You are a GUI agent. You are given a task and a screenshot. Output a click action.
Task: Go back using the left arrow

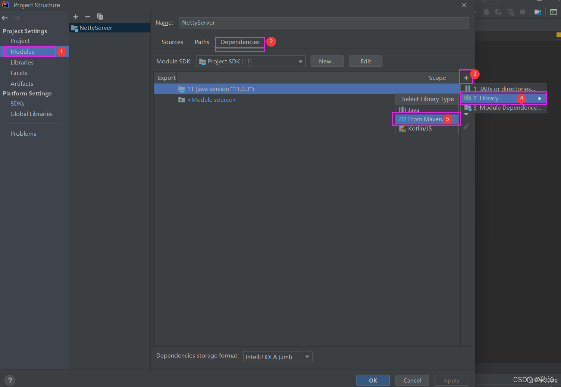tap(5, 18)
